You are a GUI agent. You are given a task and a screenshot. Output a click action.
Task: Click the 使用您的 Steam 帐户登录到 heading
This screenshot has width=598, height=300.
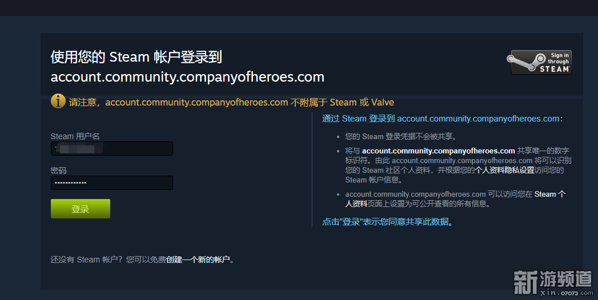136,57
